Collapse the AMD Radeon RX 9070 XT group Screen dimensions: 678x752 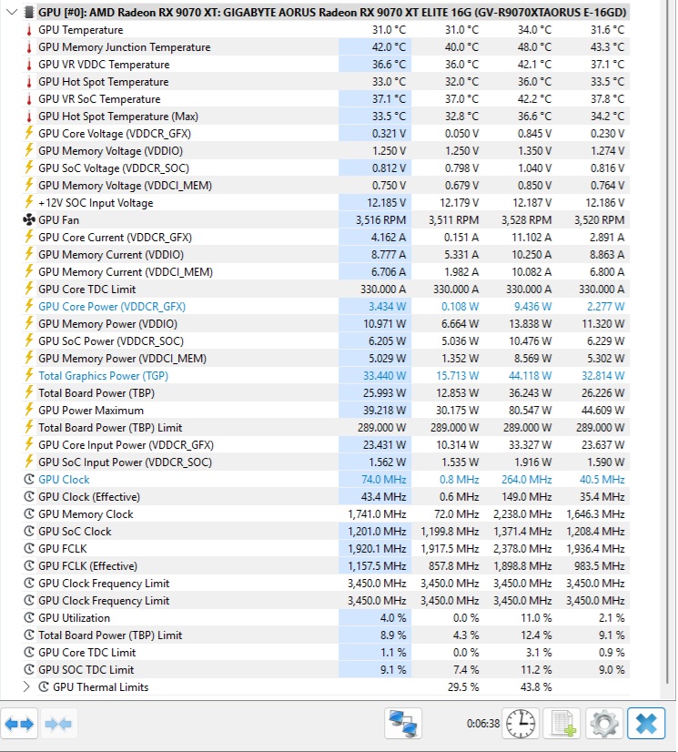[12, 12]
